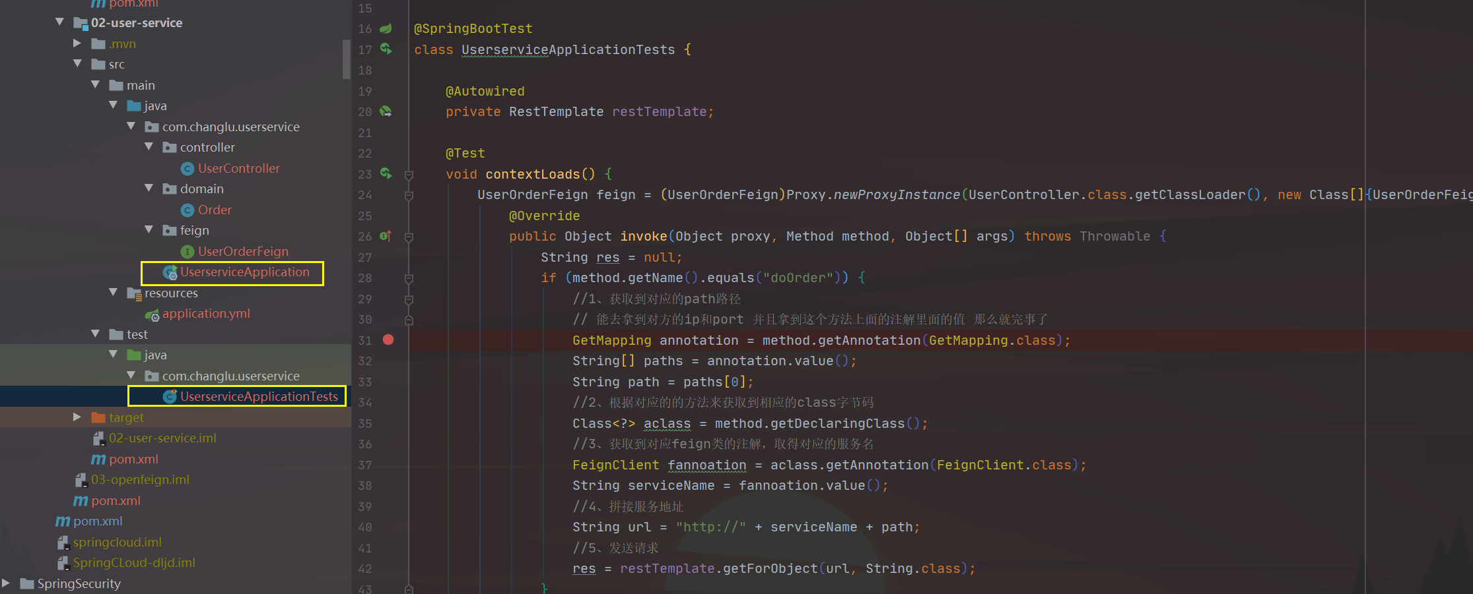Open SpringCloud-dljd.iml file
Screen dimensions: 1473x594
pyautogui.click(x=134, y=563)
